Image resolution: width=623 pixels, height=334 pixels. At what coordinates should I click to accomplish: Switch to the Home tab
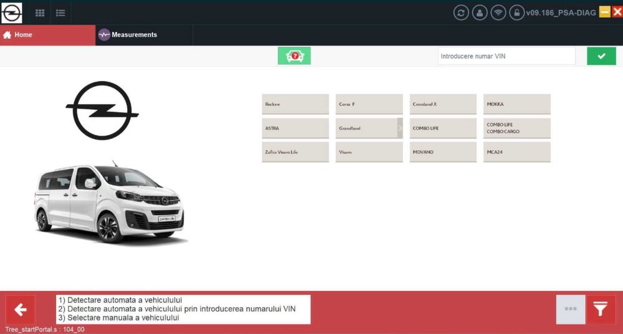[x=48, y=35]
